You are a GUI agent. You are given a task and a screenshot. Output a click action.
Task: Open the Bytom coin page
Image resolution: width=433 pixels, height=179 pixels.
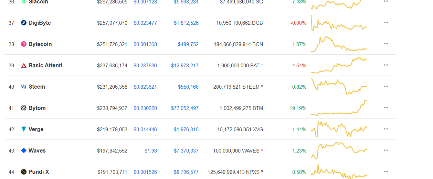pyautogui.click(x=37, y=108)
